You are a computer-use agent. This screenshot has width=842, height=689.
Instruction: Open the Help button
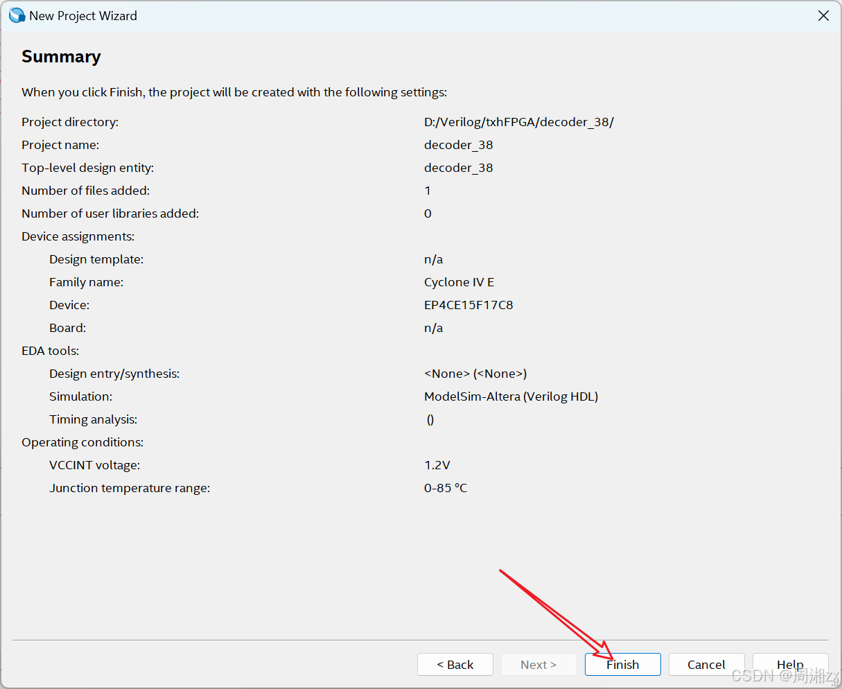[x=790, y=664]
